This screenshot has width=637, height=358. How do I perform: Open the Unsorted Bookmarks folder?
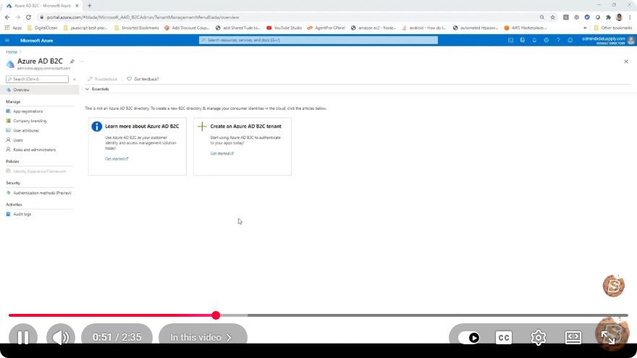[137, 28]
